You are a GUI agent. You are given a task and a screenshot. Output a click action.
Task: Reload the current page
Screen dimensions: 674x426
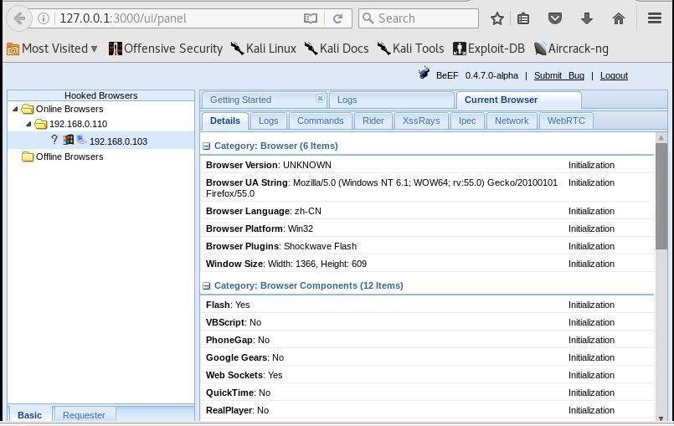point(338,18)
